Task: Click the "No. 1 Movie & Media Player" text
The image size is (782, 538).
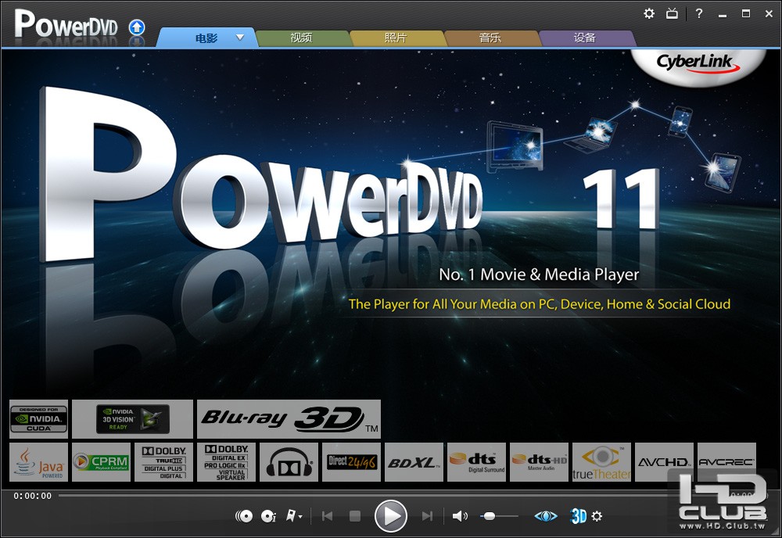Action: click(539, 274)
